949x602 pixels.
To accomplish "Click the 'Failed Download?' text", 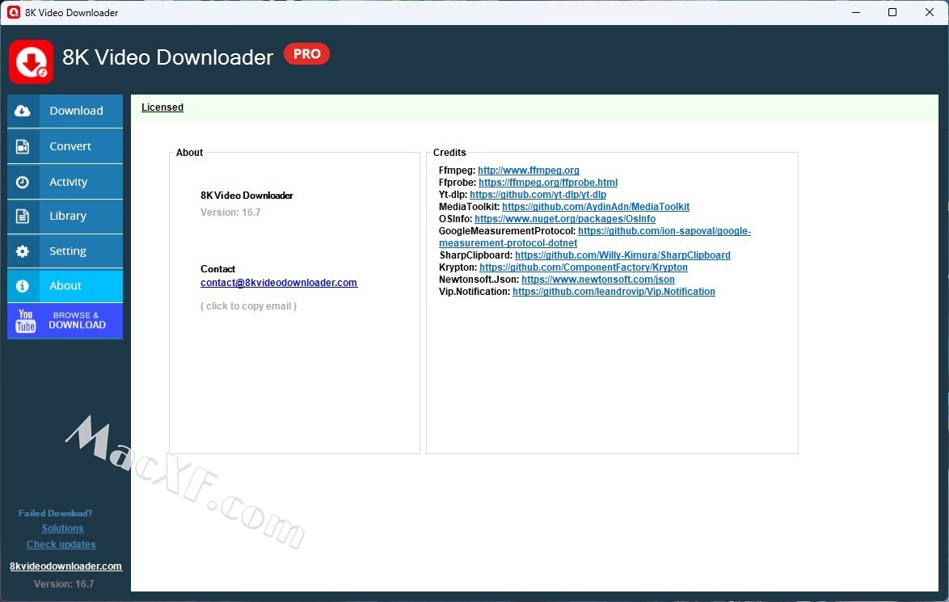I will click(x=55, y=513).
